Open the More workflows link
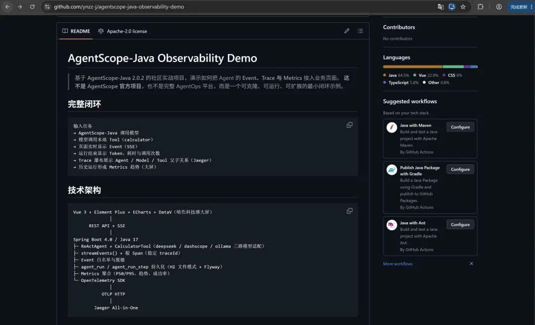This screenshot has height=325, width=535. 398,264
